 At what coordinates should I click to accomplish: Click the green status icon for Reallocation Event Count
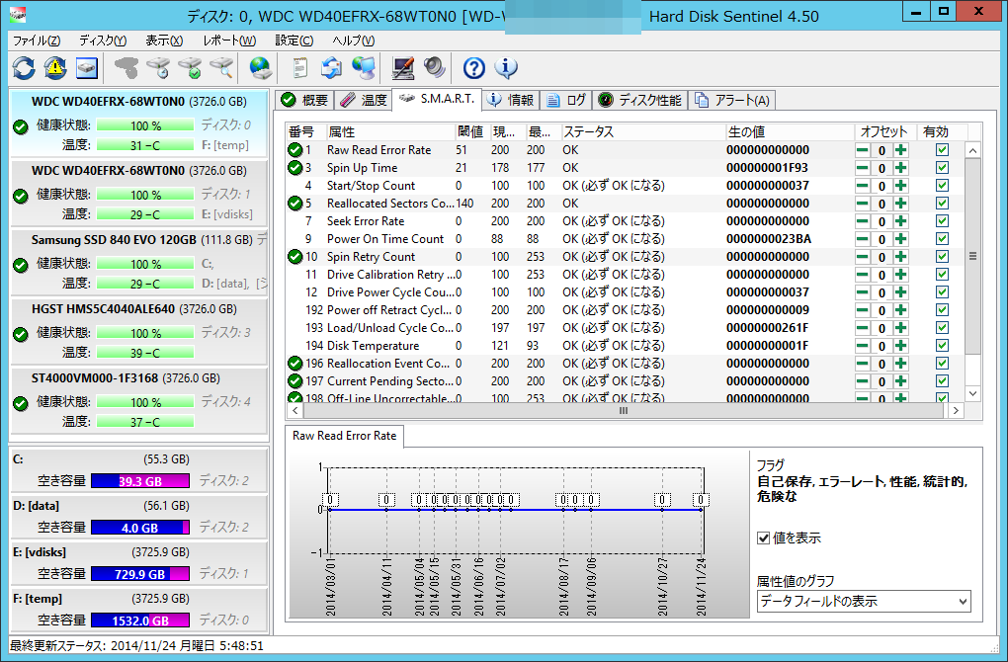coord(295,364)
